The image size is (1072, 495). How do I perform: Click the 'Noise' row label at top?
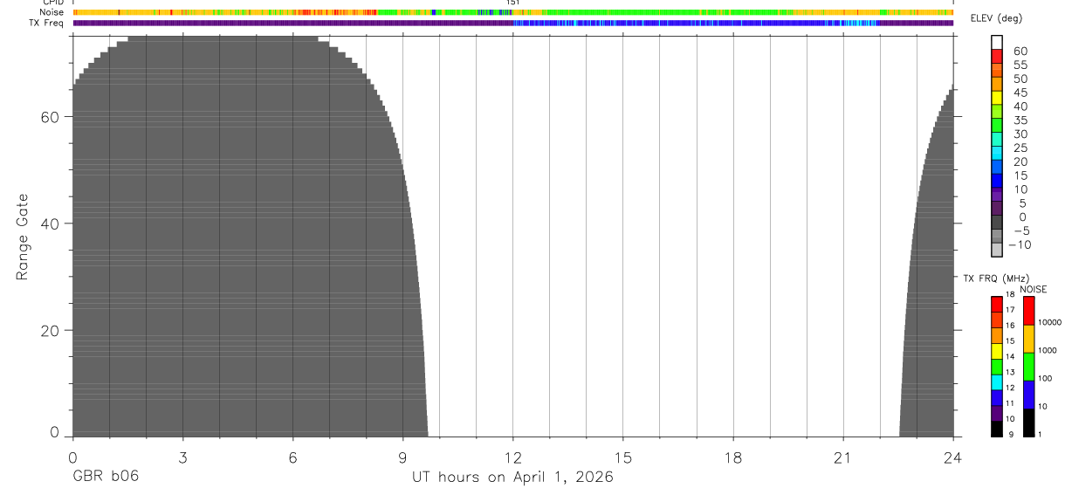pos(52,12)
